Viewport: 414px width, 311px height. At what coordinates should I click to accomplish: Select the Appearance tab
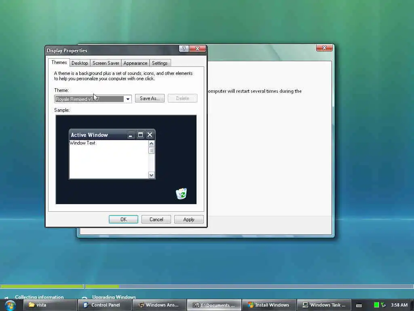click(135, 63)
